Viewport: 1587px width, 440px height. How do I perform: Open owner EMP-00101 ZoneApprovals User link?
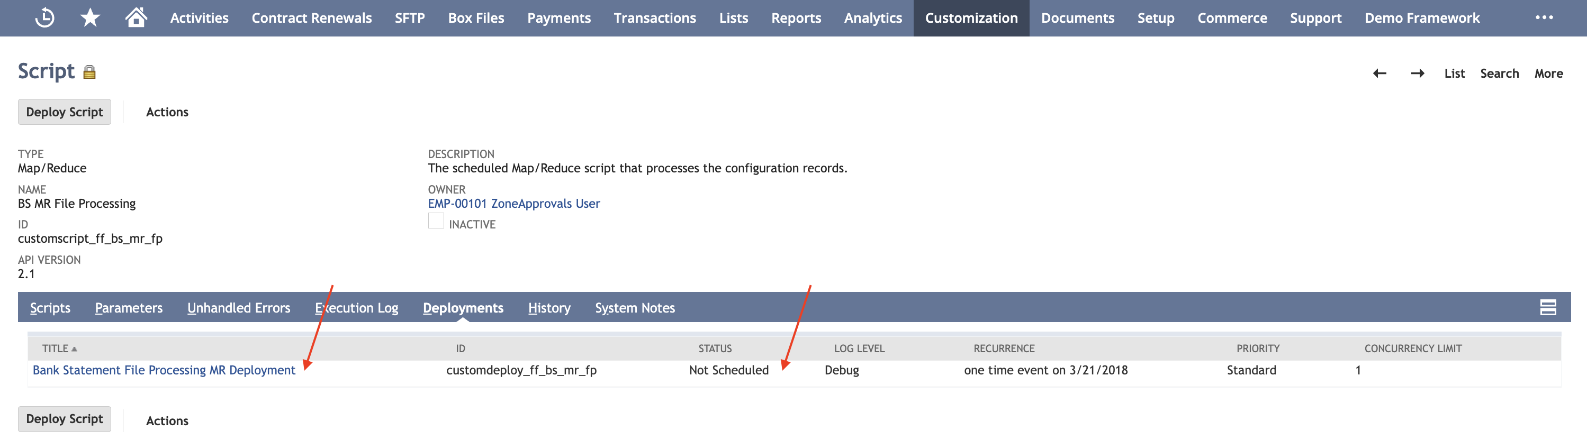(513, 204)
